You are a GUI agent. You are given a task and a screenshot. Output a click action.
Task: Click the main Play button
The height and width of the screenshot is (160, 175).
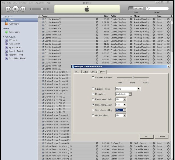pyautogui.click(x=15, y=9)
